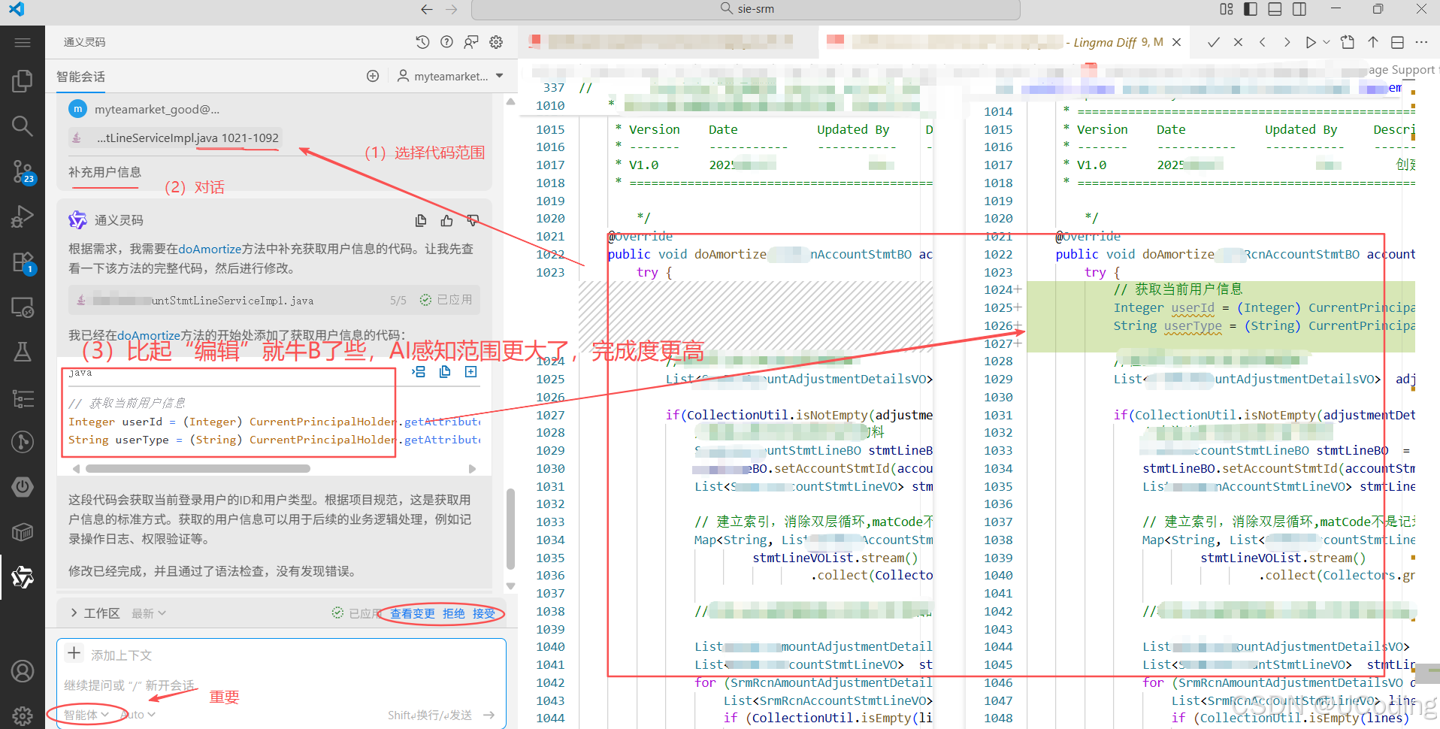Open the file from diff toolbar

coord(1348,42)
